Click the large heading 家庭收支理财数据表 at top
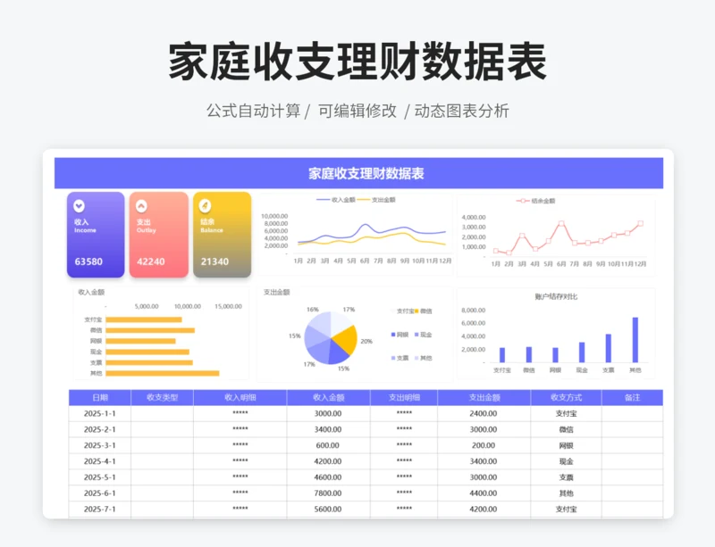The width and height of the screenshot is (715, 547). (357, 62)
